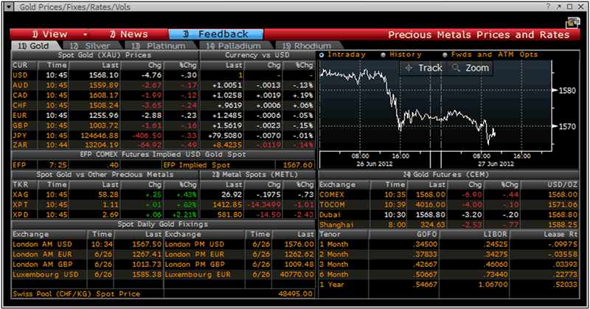Viewport: 590px width, 309px height.
Task: Click the 3 Month tenor row
Action: click(x=448, y=265)
